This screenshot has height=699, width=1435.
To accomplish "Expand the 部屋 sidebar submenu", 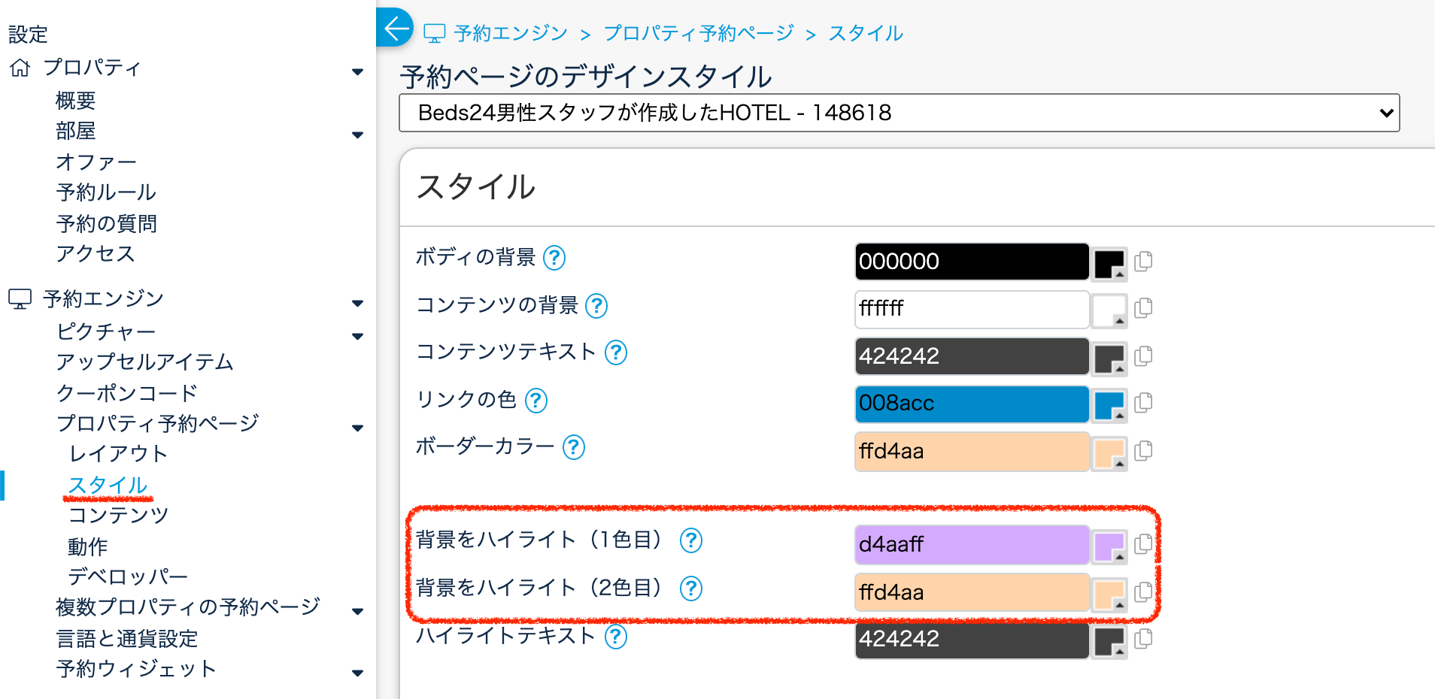I will [x=357, y=135].
